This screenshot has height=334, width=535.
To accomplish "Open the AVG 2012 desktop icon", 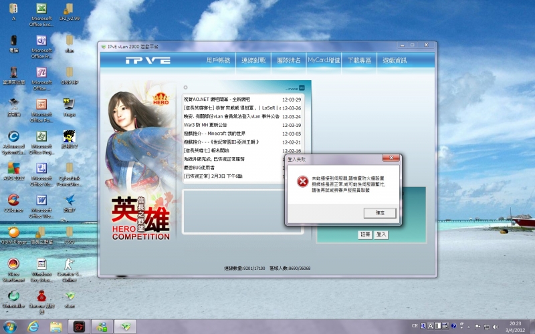I will 13,171.
